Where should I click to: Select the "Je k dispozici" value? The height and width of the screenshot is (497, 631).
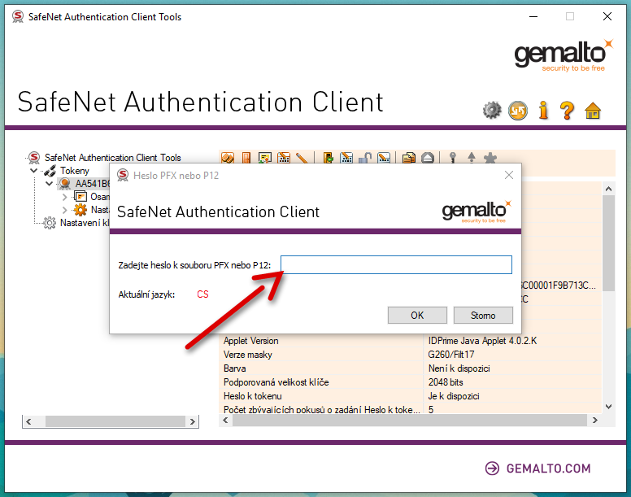(454, 396)
